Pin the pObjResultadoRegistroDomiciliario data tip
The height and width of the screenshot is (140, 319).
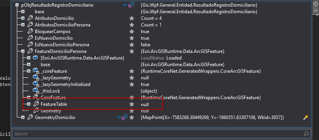(x=125, y=5)
